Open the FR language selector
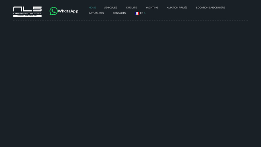Image resolution: width=261 pixels, height=147 pixels. click(142, 13)
